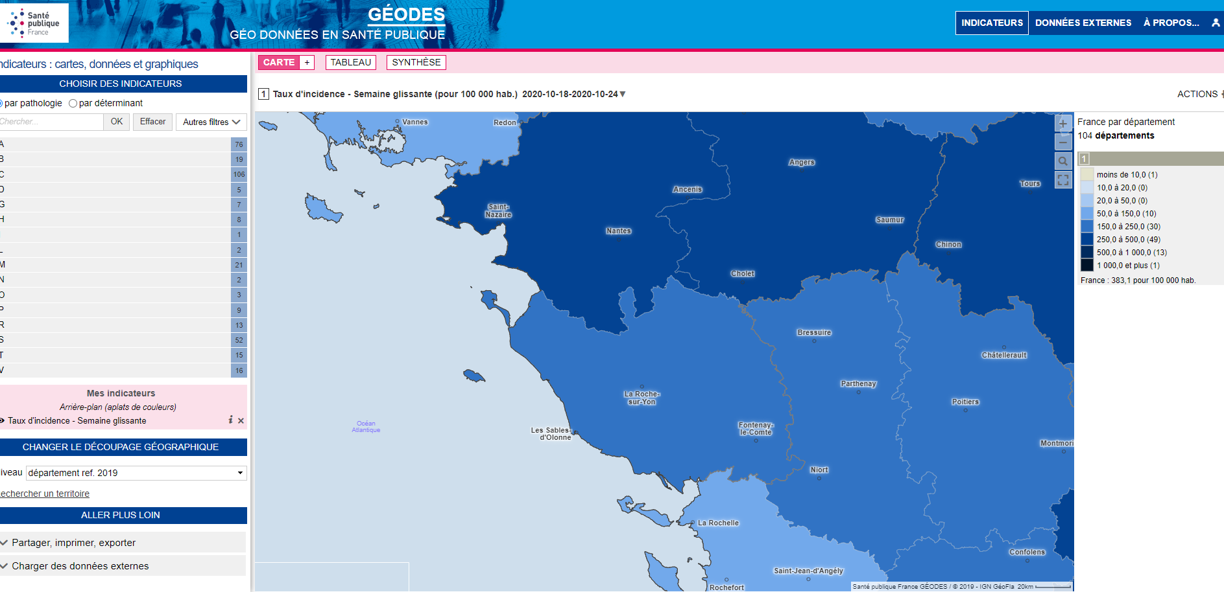1224x592 pixels.
Task: Click legend swatch 150,0 à 250,0
Action: [x=1087, y=226]
